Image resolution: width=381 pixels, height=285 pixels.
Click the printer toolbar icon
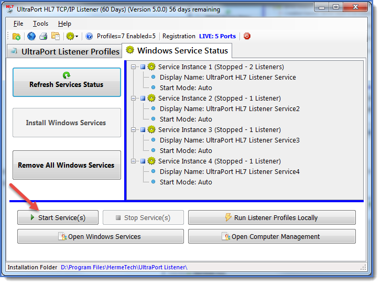43,36
